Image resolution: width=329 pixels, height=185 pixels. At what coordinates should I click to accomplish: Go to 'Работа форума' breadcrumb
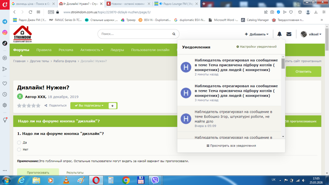[64, 61]
